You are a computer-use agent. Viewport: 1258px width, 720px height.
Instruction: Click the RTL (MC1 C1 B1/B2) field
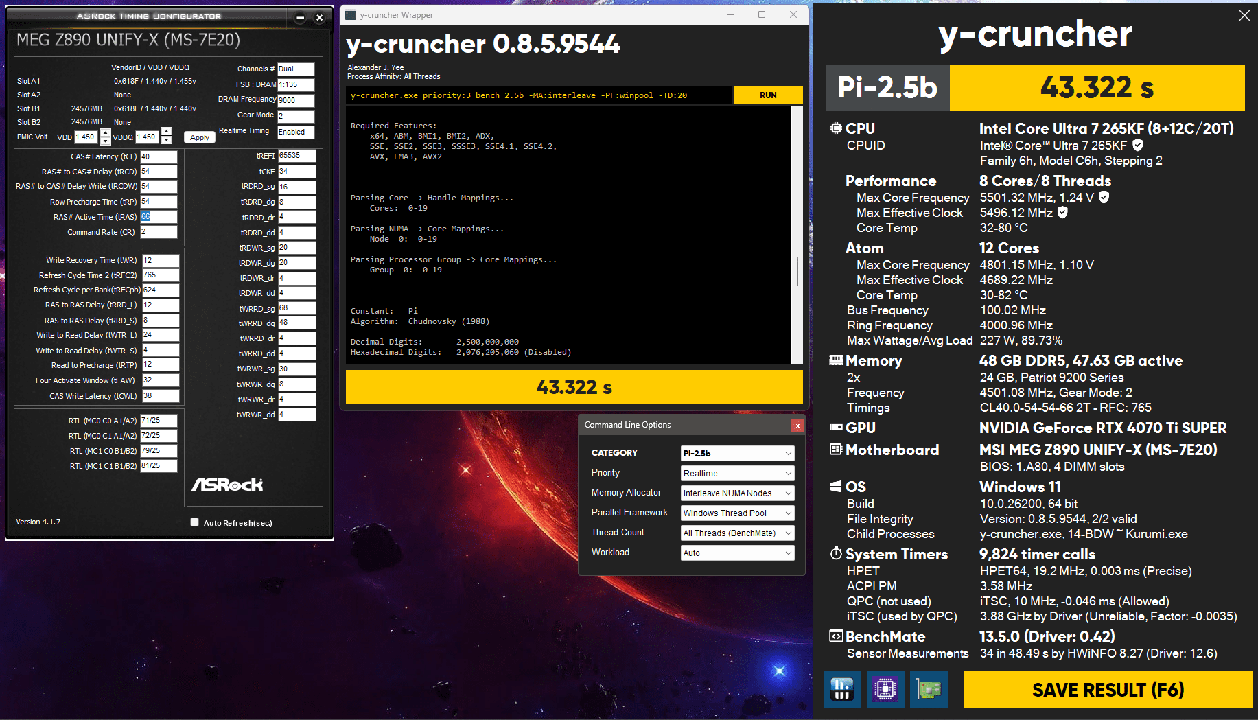(x=159, y=466)
